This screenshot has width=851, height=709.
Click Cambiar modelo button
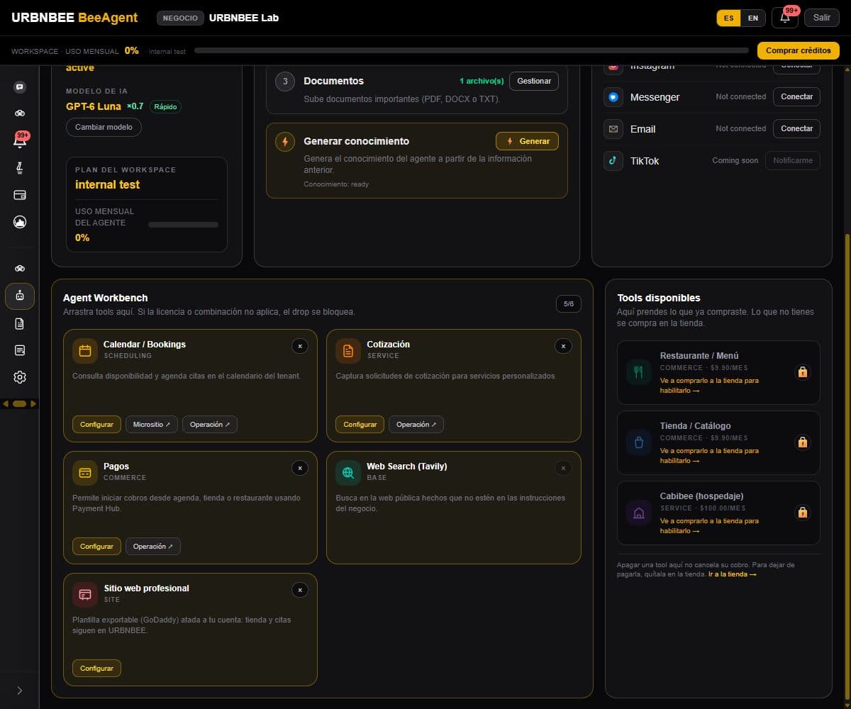click(104, 127)
